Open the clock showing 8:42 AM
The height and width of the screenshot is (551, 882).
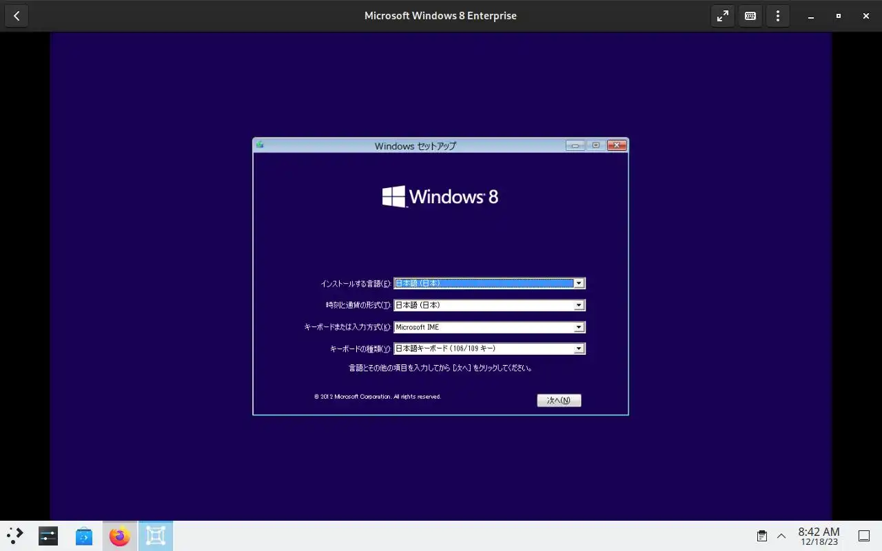click(819, 536)
